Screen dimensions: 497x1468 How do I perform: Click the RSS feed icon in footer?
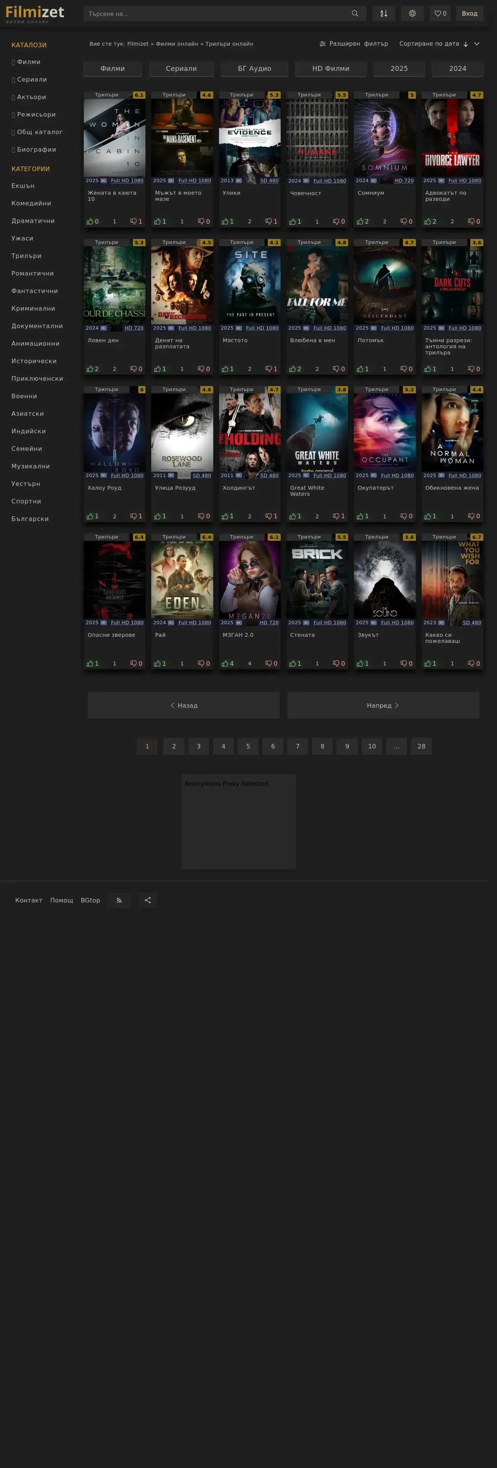click(119, 900)
